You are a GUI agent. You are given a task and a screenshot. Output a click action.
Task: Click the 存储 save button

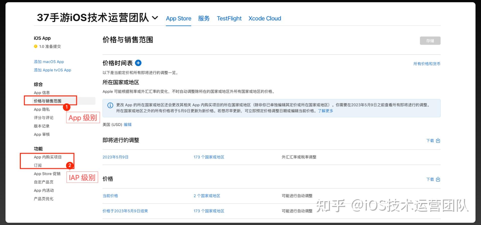pos(430,41)
